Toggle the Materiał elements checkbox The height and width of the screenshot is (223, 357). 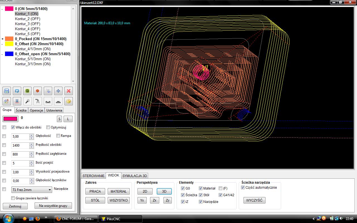201,188
